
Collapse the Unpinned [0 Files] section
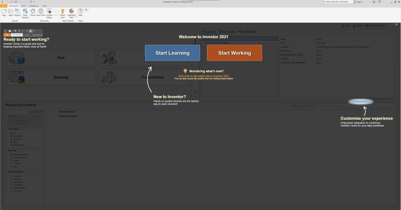point(68,116)
